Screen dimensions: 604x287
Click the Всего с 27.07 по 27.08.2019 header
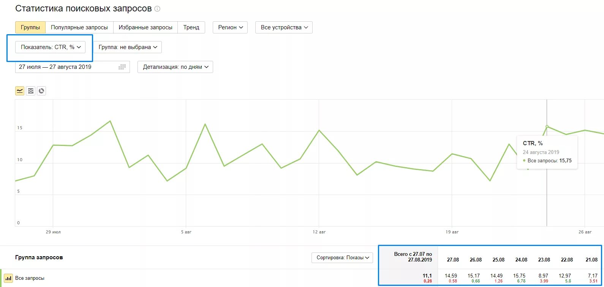click(413, 257)
